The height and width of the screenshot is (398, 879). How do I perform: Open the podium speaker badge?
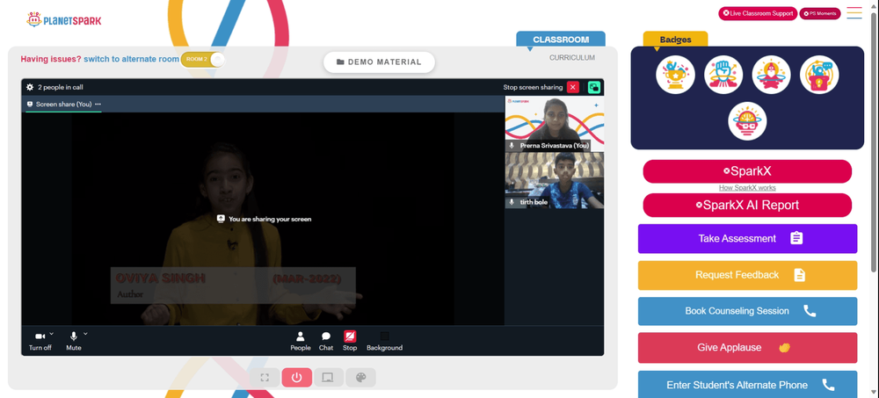pyautogui.click(x=819, y=75)
